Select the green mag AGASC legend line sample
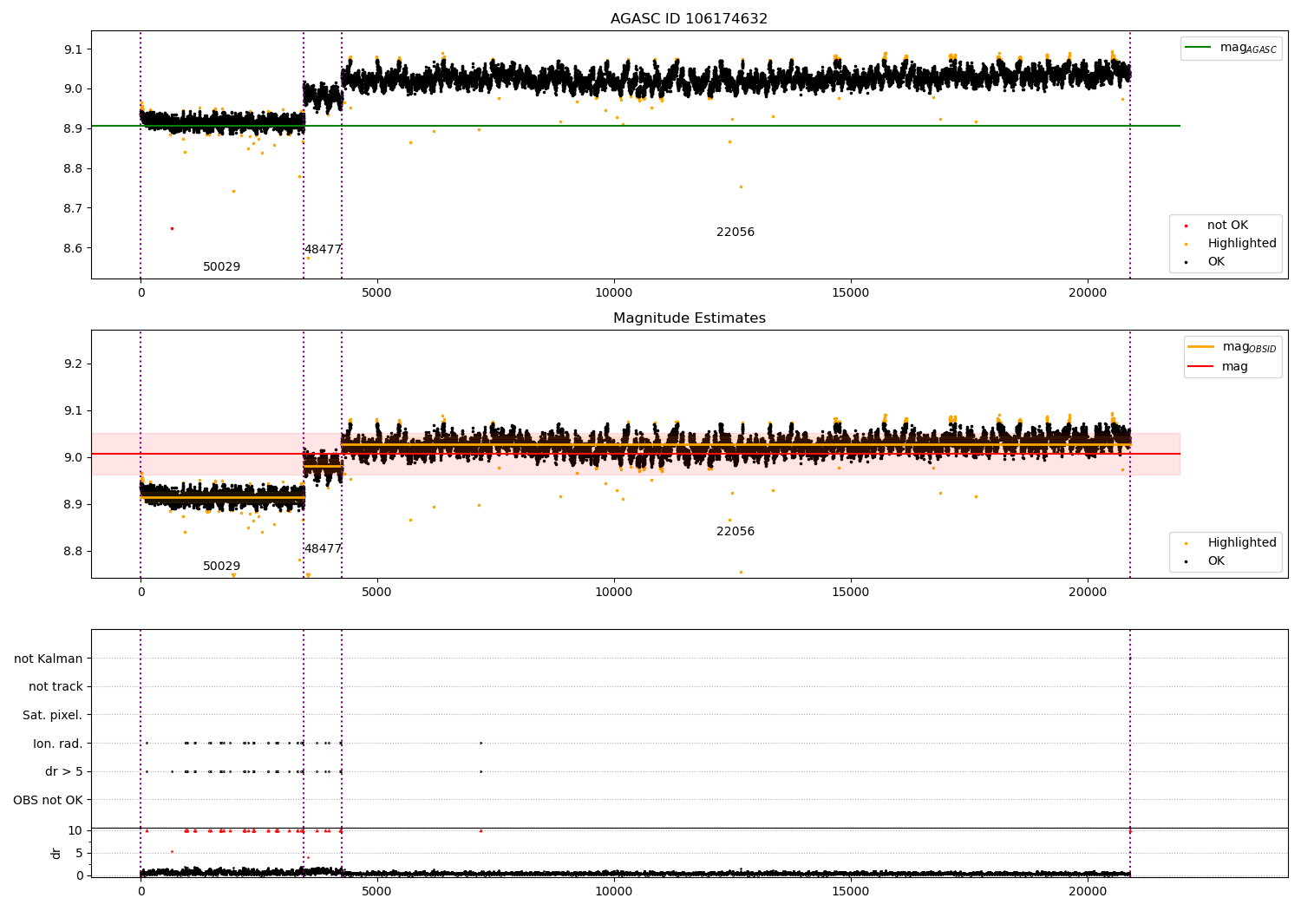The height and width of the screenshot is (911, 1301). coord(1199,48)
